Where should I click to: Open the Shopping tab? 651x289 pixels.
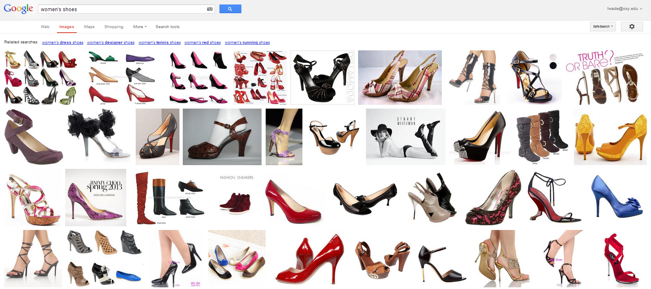click(x=113, y=27)
